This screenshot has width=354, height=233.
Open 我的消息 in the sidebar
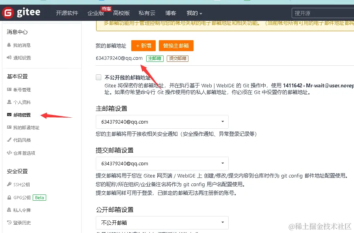click(x=22, y=45)
